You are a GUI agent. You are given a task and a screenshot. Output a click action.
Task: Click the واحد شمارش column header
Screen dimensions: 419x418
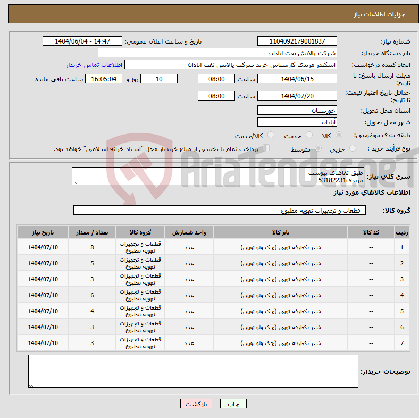pyautogui.click(x=189, y=232)
